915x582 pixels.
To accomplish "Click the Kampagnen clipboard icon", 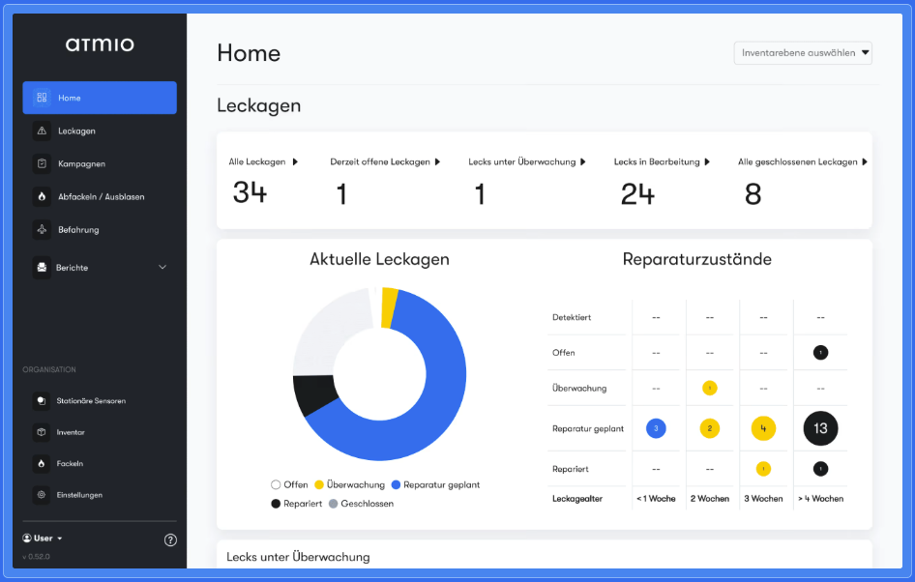I will [42, 164].
